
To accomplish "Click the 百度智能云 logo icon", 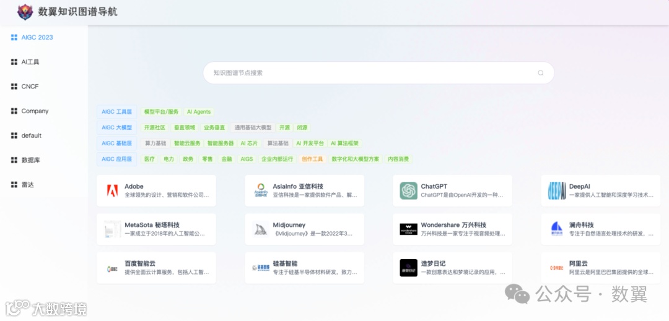I will (x=112, y=268).
